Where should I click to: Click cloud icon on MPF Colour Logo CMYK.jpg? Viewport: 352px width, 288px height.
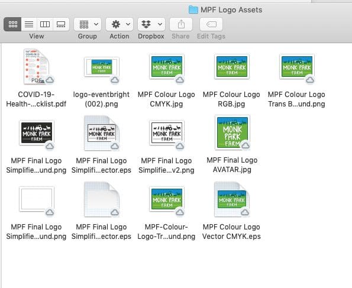coord(180,80)
